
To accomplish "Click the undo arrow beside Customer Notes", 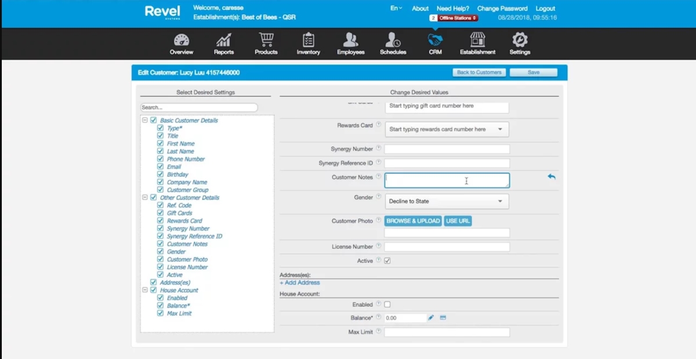I will [x=552, y=177].
